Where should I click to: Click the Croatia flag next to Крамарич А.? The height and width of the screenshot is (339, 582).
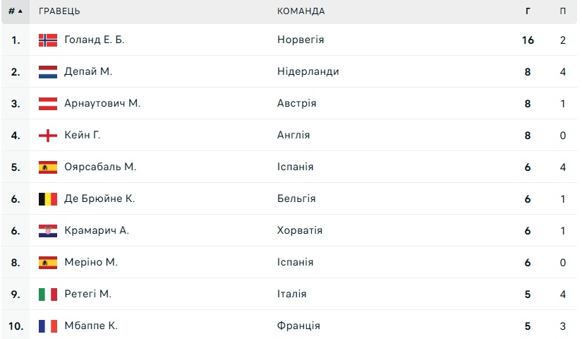47,231
